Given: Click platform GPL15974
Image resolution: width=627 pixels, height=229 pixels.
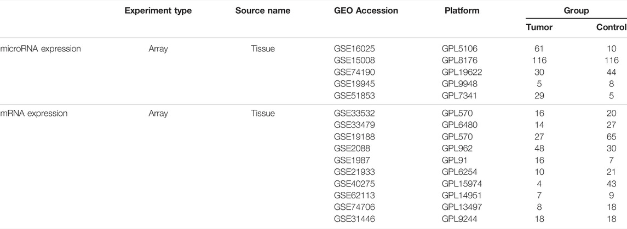Looking at the screenshot, I should (462, 184).
